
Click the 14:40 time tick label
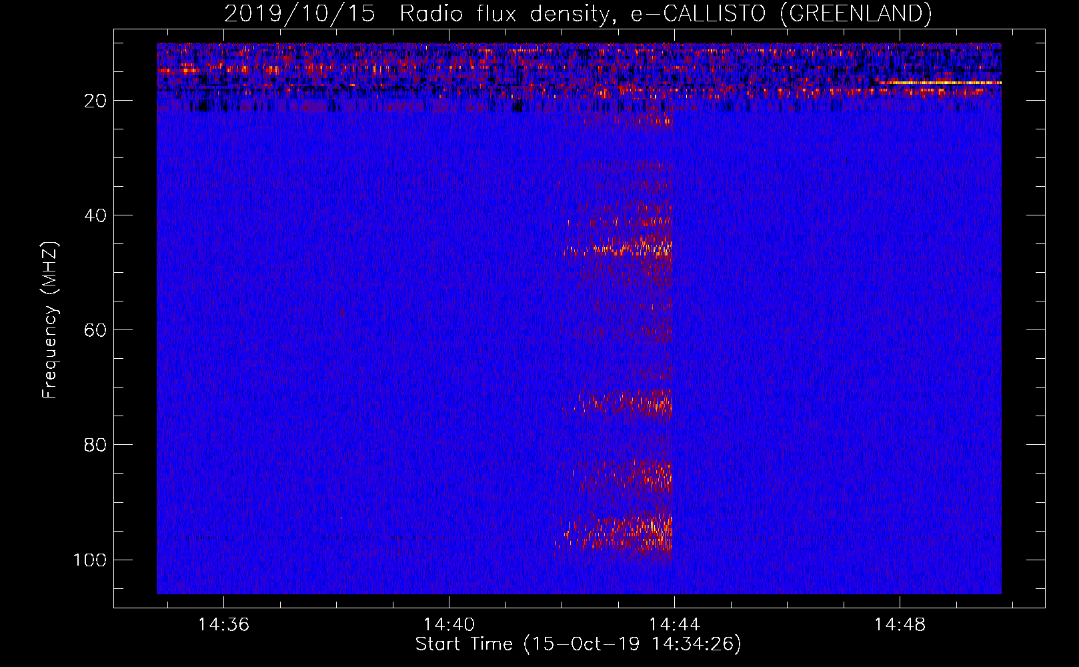(449, 625)
